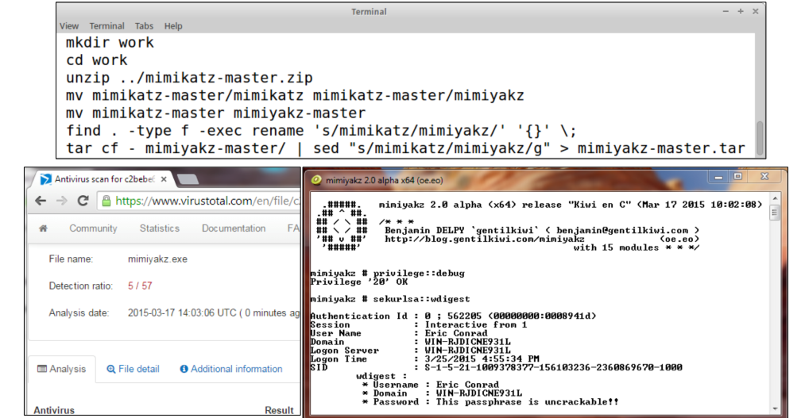Go back in the browser

coord(41,201)
